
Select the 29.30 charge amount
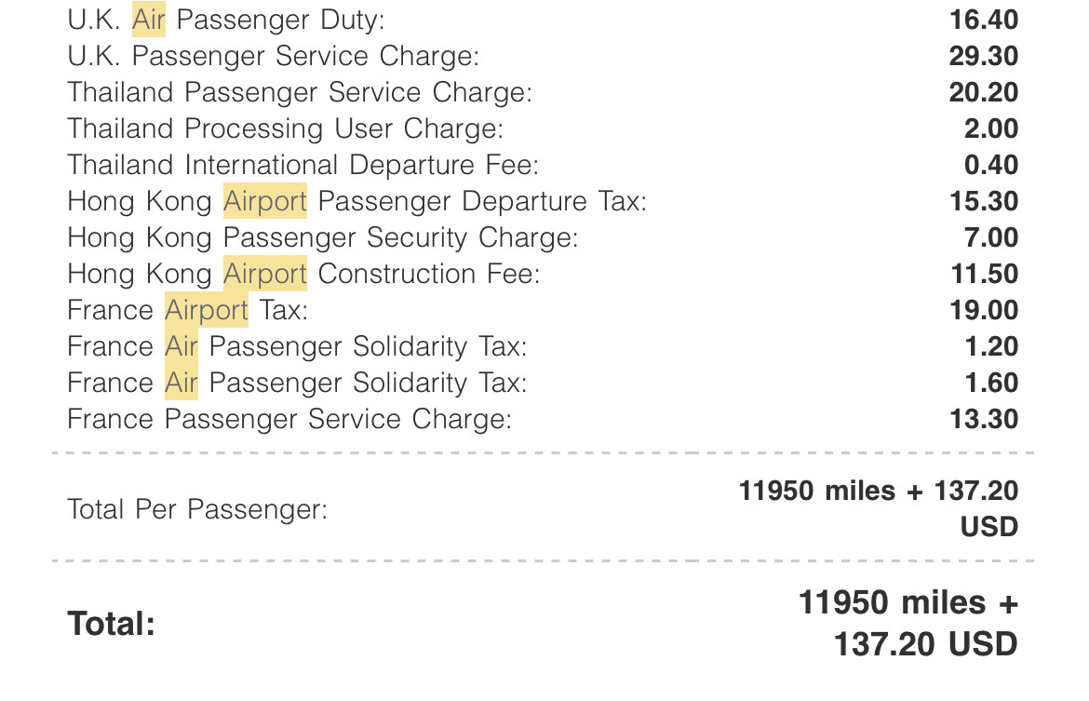(x=984, y=56)
